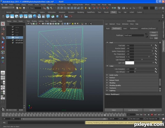This screenshot has height=128, width=165.
Task: Expand the Shading Quality section
Action: coord(107,85)
